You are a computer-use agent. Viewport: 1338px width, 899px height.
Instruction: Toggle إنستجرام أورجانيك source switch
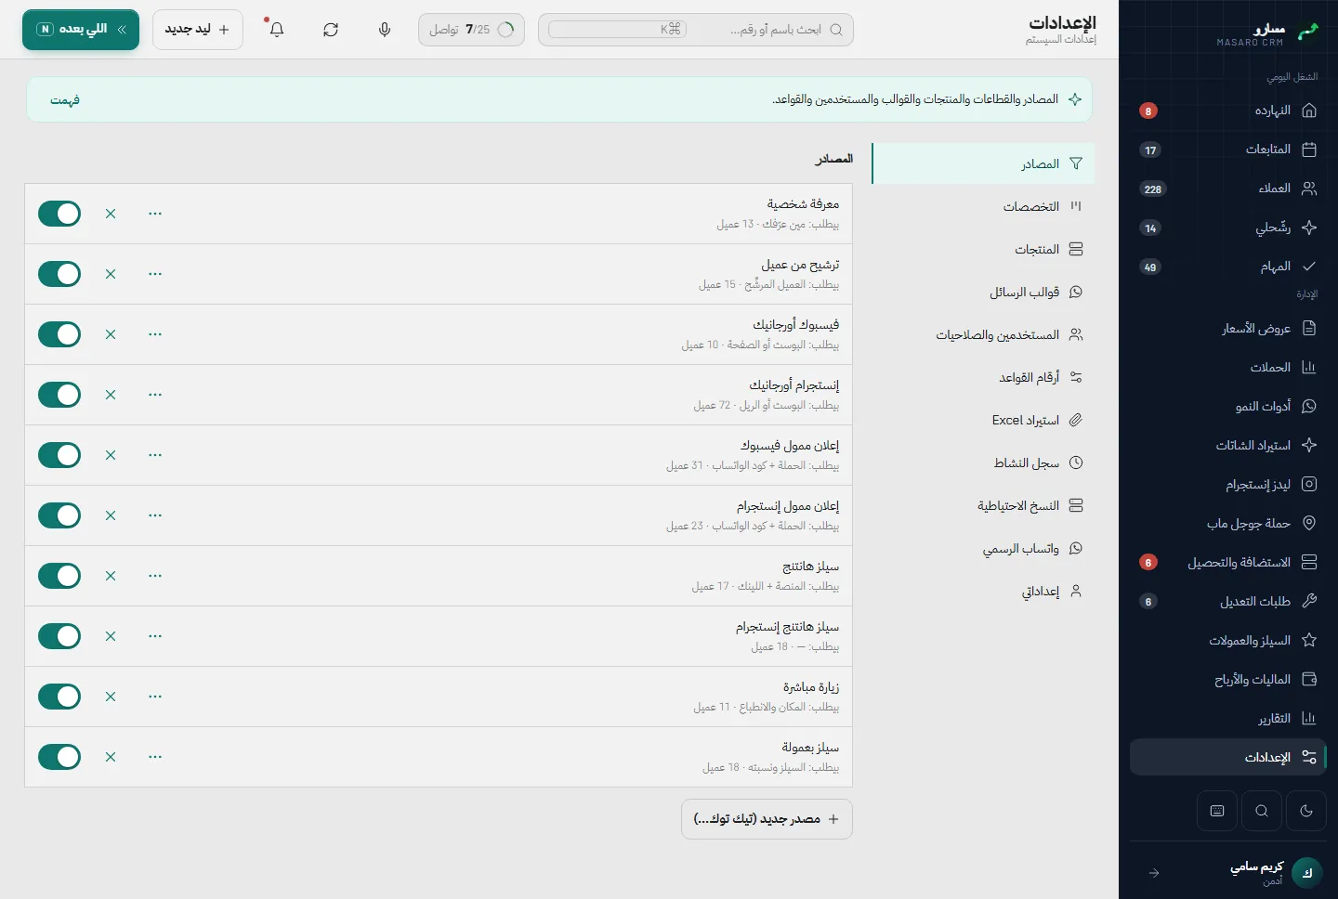point(59,395)
